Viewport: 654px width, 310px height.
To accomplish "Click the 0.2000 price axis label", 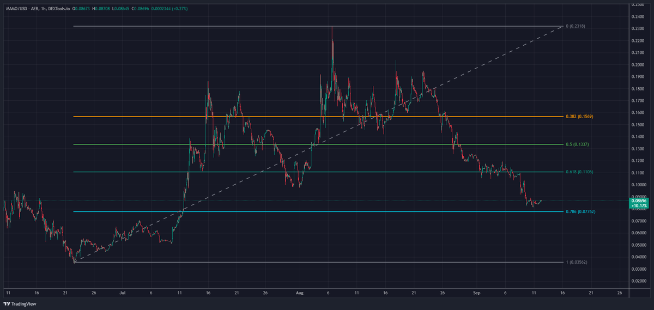I will click(637, 65).
